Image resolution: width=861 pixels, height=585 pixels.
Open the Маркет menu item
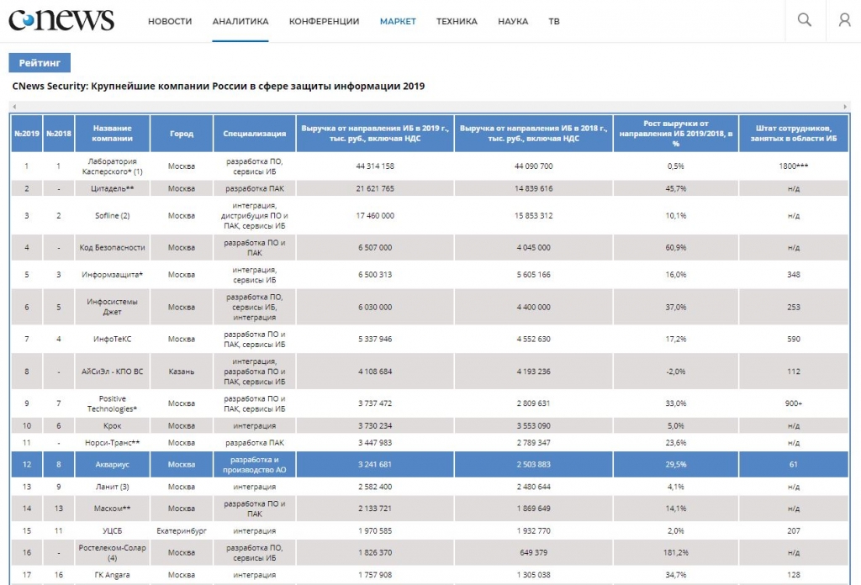click(398, 21)
